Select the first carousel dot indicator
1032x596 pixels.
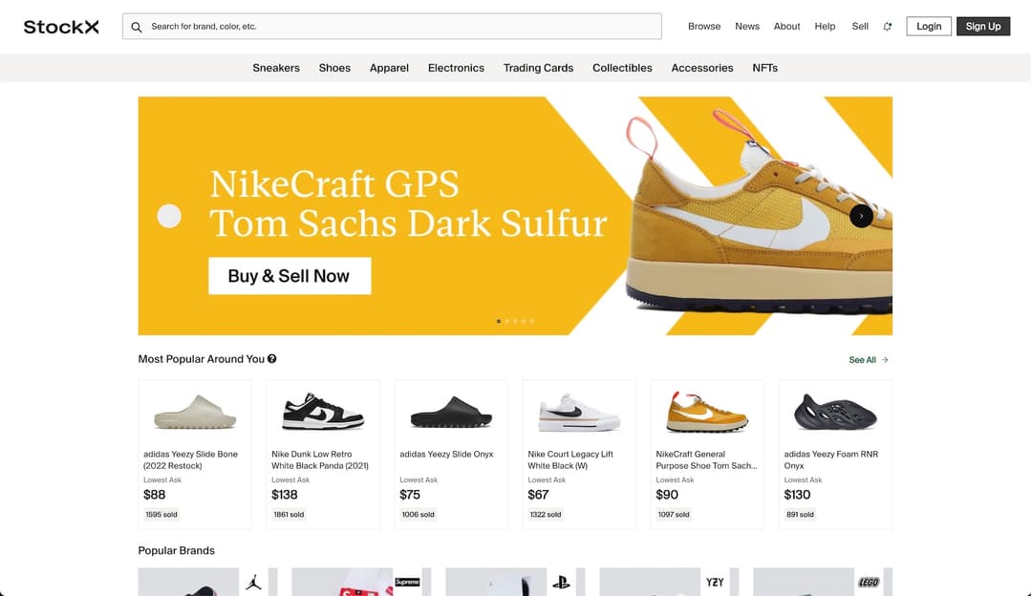[499, 321]
